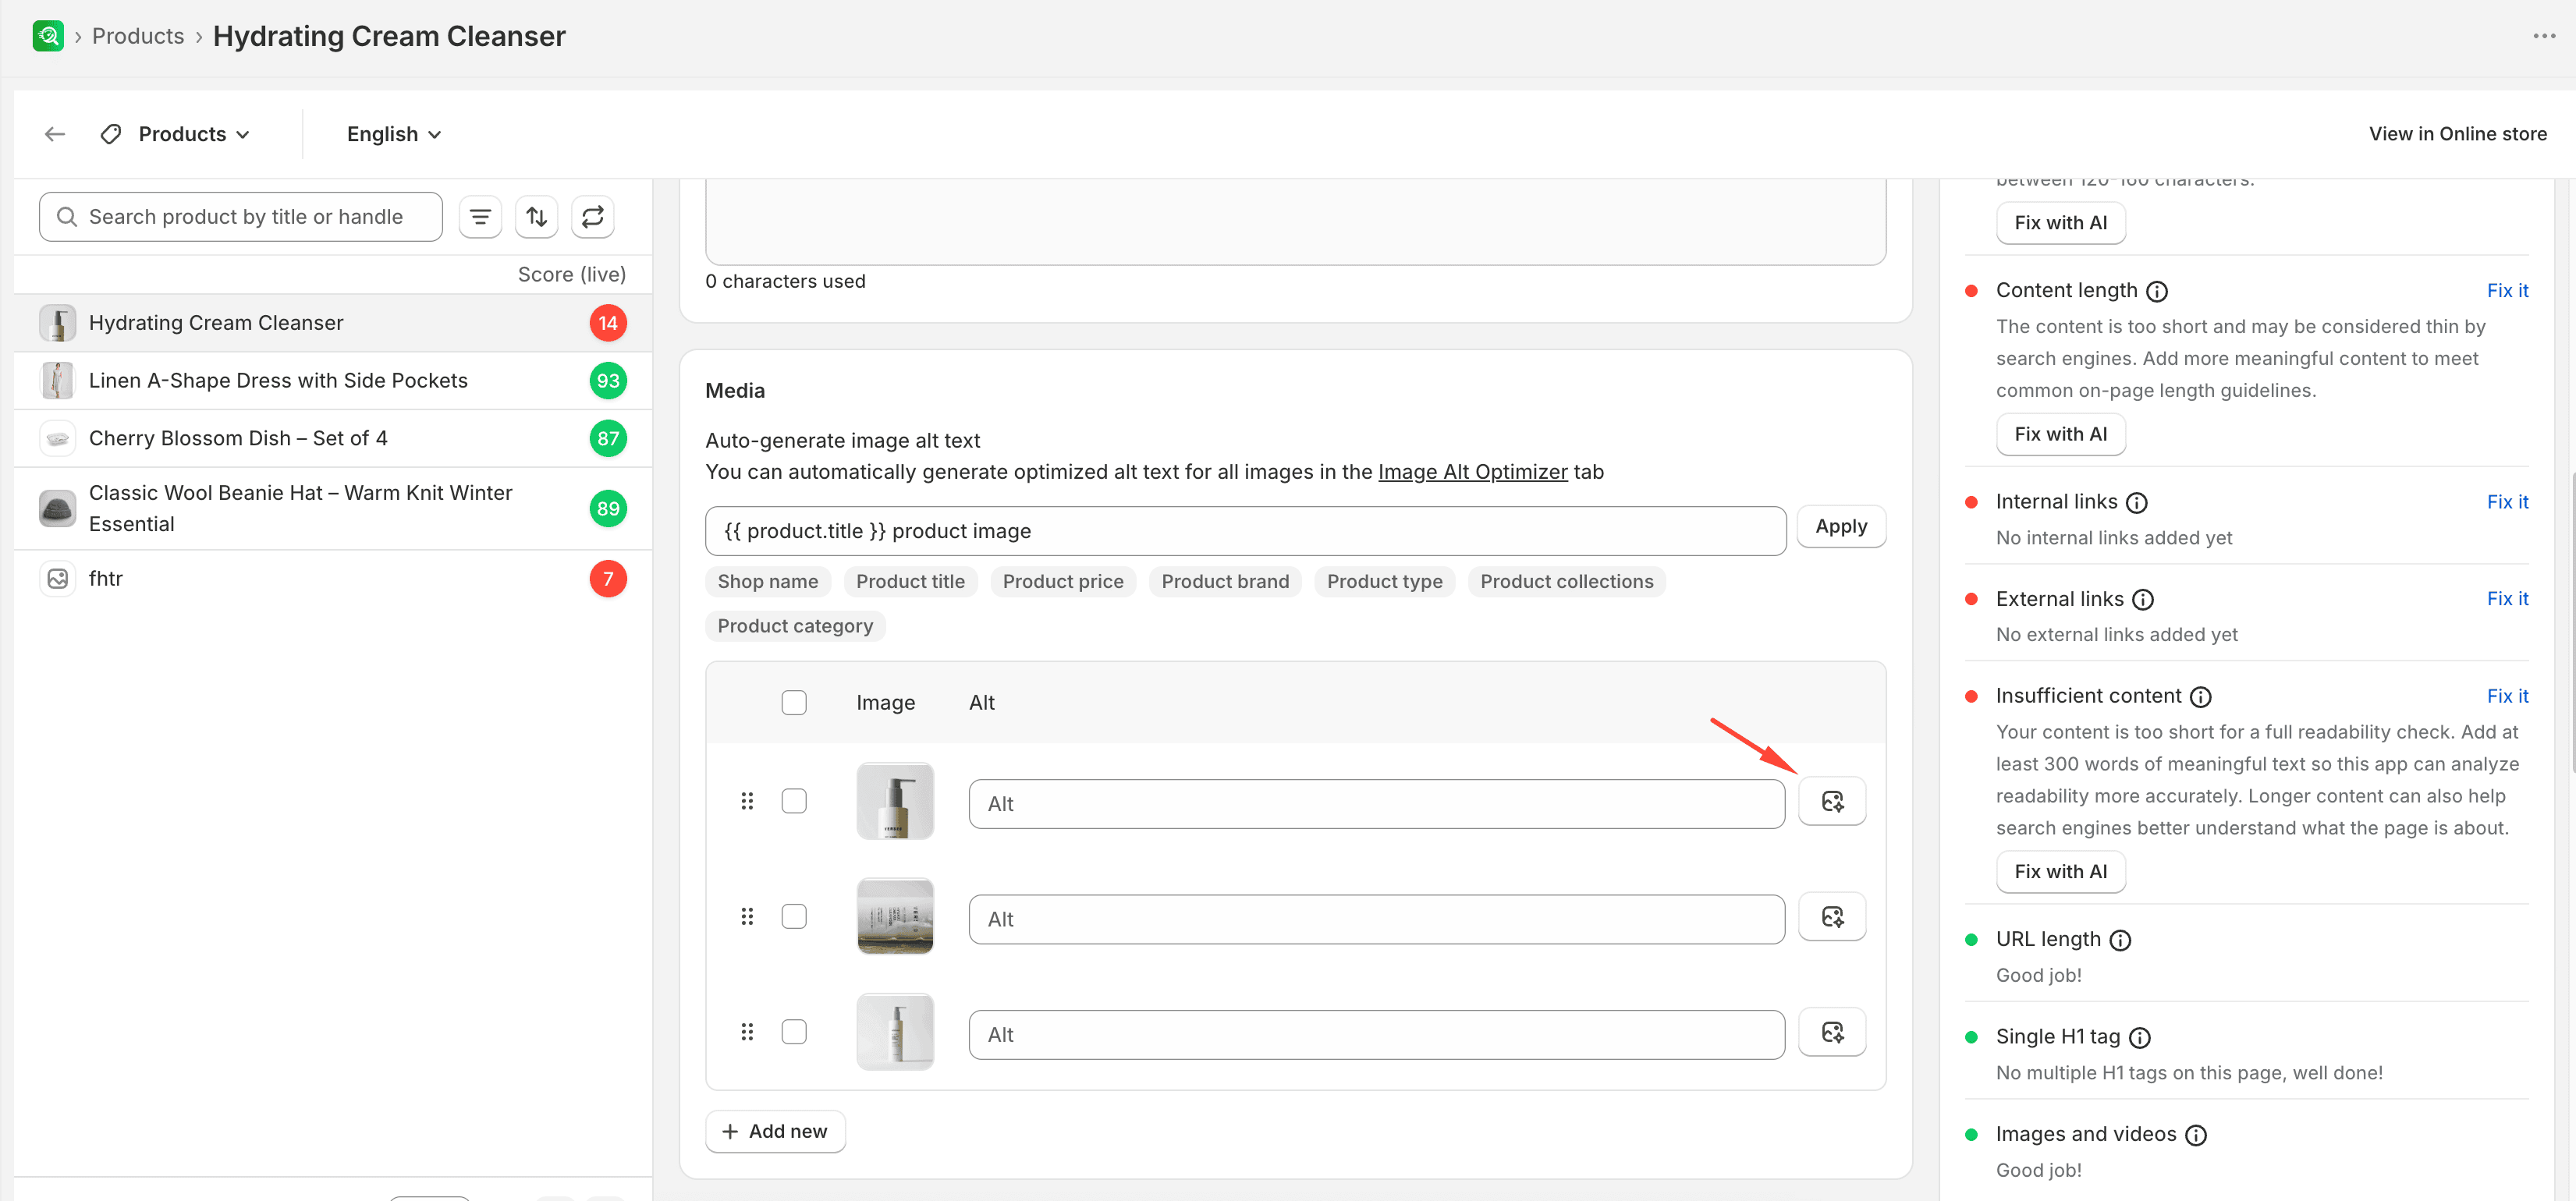2576x1201 pixels.
Task: Tick the select-all images checkbox
Action: tap(794, 703)
